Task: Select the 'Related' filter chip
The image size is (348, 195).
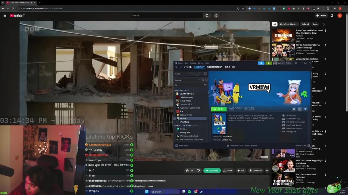Action: (x=305, y=24)
